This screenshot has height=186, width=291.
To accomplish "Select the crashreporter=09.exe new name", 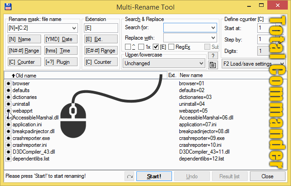I will tap(202, 138).
